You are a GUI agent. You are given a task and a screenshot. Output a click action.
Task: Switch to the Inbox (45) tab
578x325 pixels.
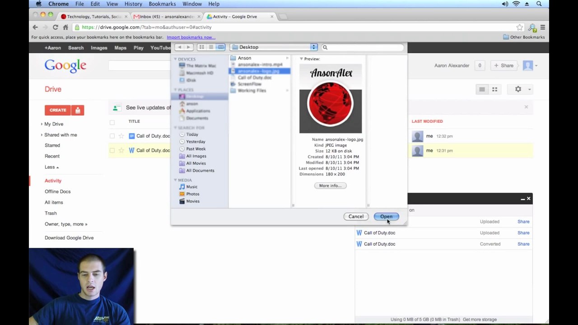(x=166, y=17)
